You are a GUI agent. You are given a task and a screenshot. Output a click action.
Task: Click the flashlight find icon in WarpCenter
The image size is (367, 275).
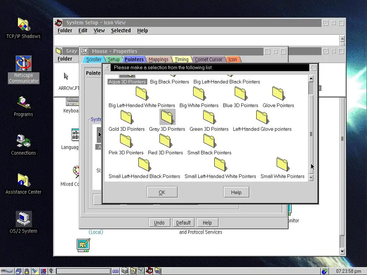tap(35, 271)
